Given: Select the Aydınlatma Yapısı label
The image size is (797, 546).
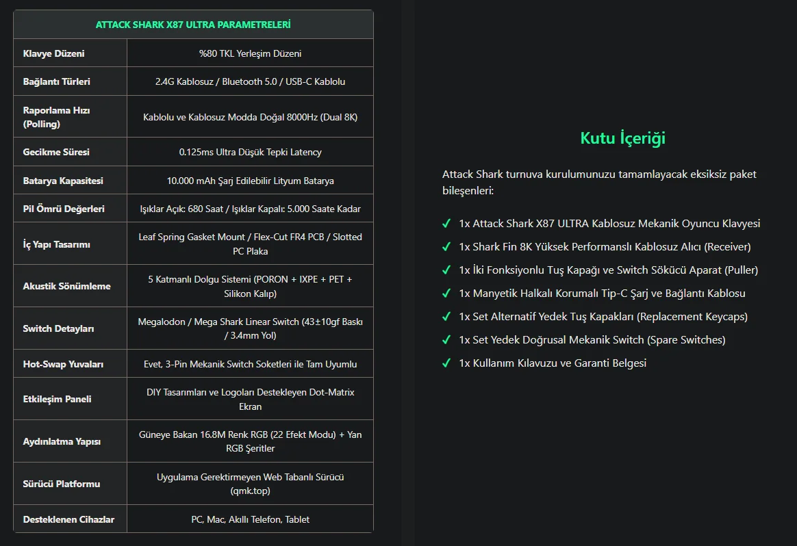Looking at the screenshot, I should click(x=62, y=441).
